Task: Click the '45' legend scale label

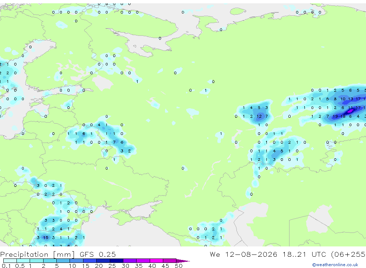Action: coord(165,266)
